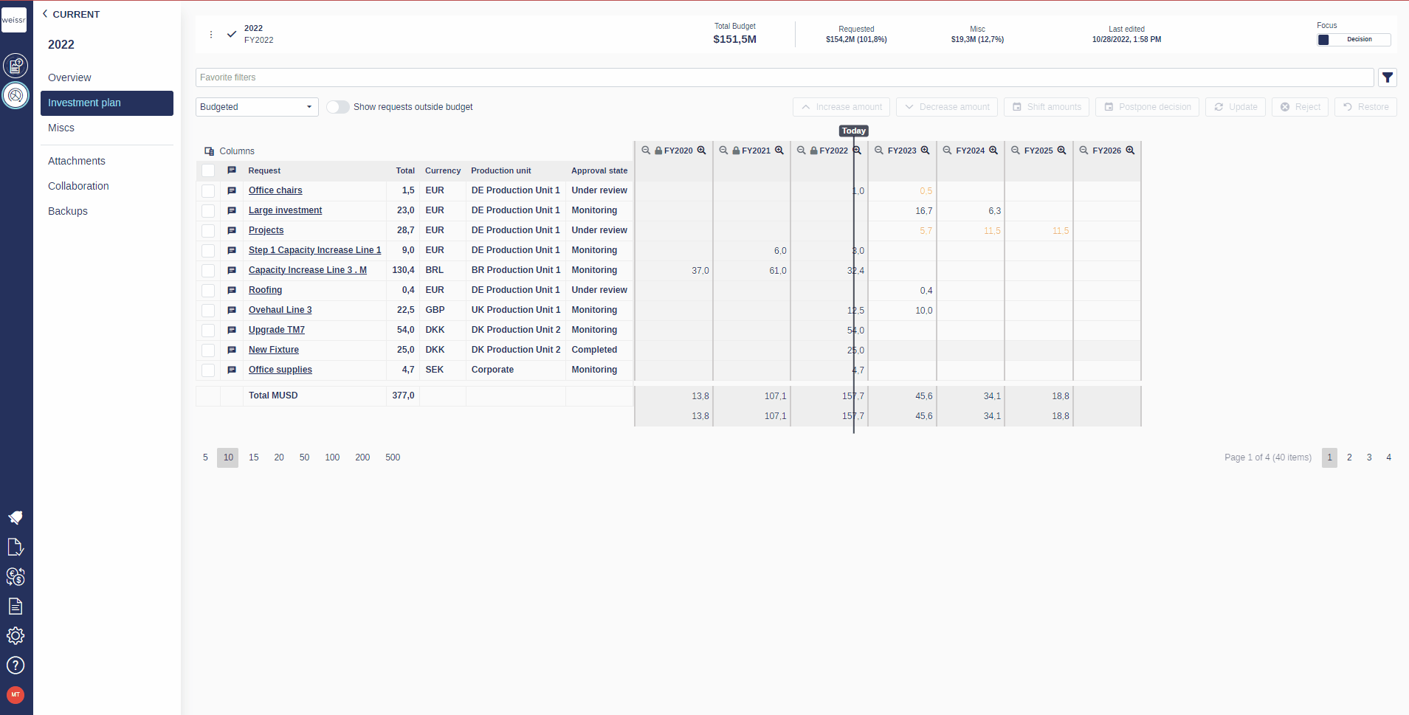The width and height of the screenshot is (1409, 715).
Task: Click the Favorite filters input field
Action: tap(784, 77)
